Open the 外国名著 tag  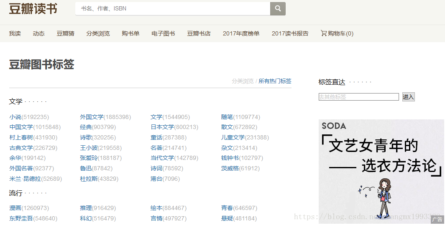pos(21,168)
